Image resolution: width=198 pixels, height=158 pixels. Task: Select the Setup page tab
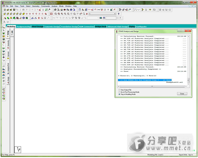click(x=8, y=33)
